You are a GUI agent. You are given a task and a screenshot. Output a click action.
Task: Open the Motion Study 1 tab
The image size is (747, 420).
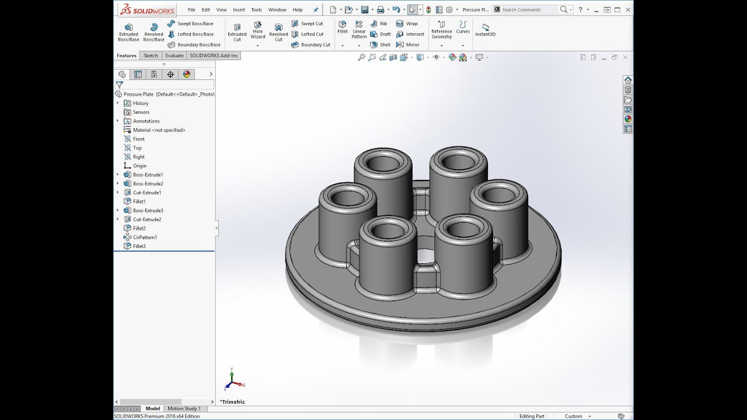click(x=184, y=408)
